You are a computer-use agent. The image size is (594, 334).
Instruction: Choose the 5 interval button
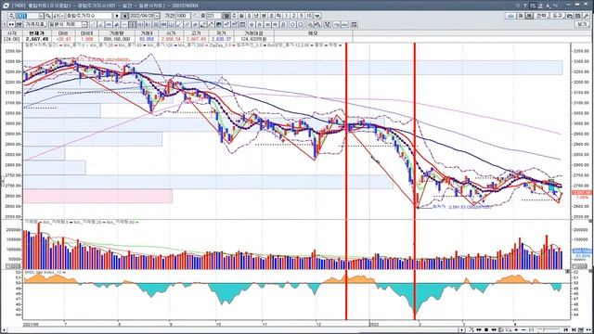302,16
